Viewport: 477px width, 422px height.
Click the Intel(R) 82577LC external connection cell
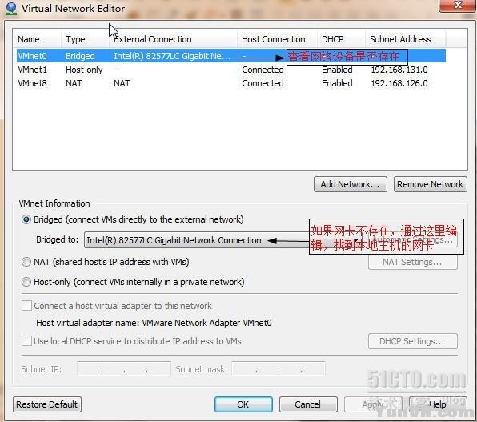pos(172,56)
